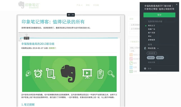Click the notebook icon beside 网站收集

145,48
